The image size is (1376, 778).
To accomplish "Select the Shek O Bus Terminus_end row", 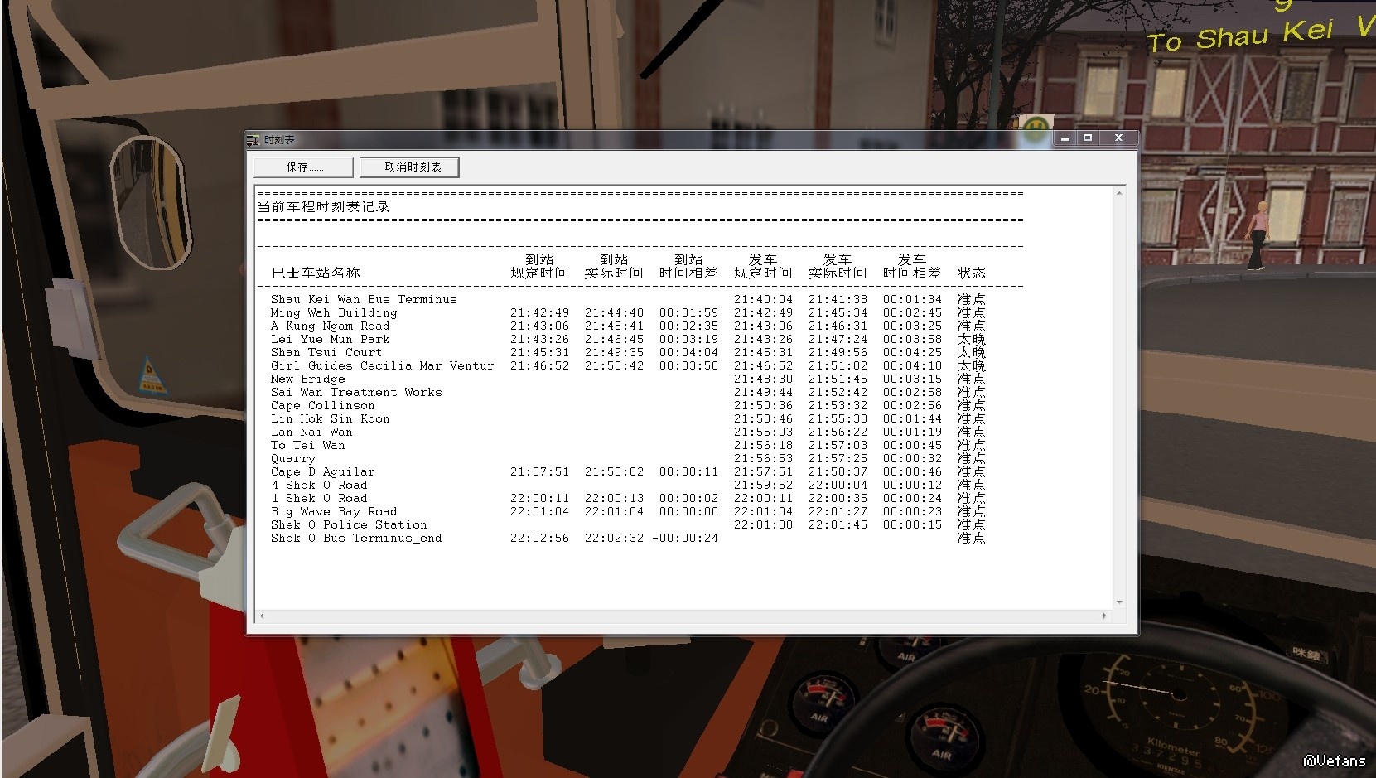I will [x=629, y=538].
